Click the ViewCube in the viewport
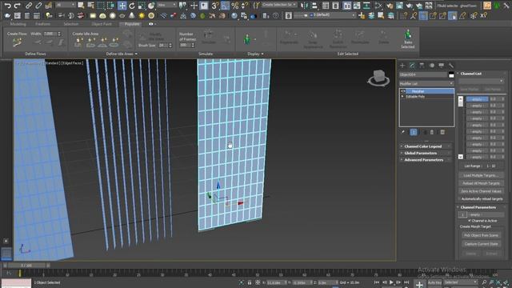 tap(378, 78)
